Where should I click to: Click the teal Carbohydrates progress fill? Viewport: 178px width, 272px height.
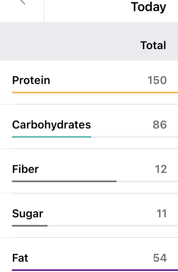pyautogui.click(x=51, y=137)
